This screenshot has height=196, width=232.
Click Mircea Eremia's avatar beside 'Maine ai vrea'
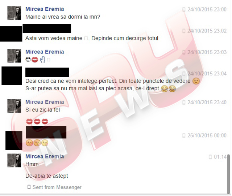(14, 13)
